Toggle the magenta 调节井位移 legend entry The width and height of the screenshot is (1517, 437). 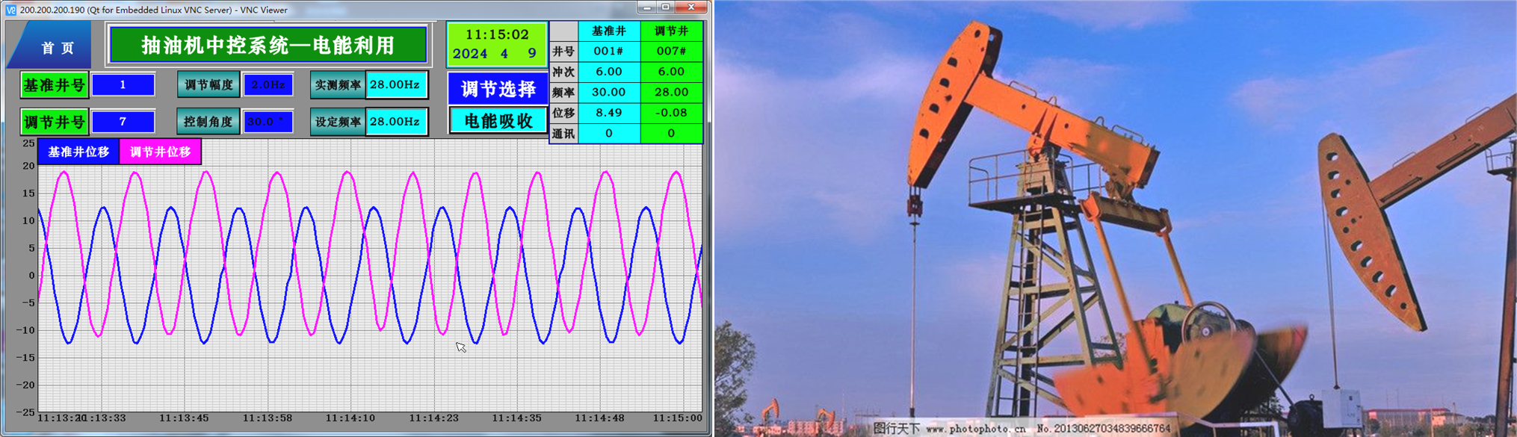pyautogui.click(x=160, y=152)
